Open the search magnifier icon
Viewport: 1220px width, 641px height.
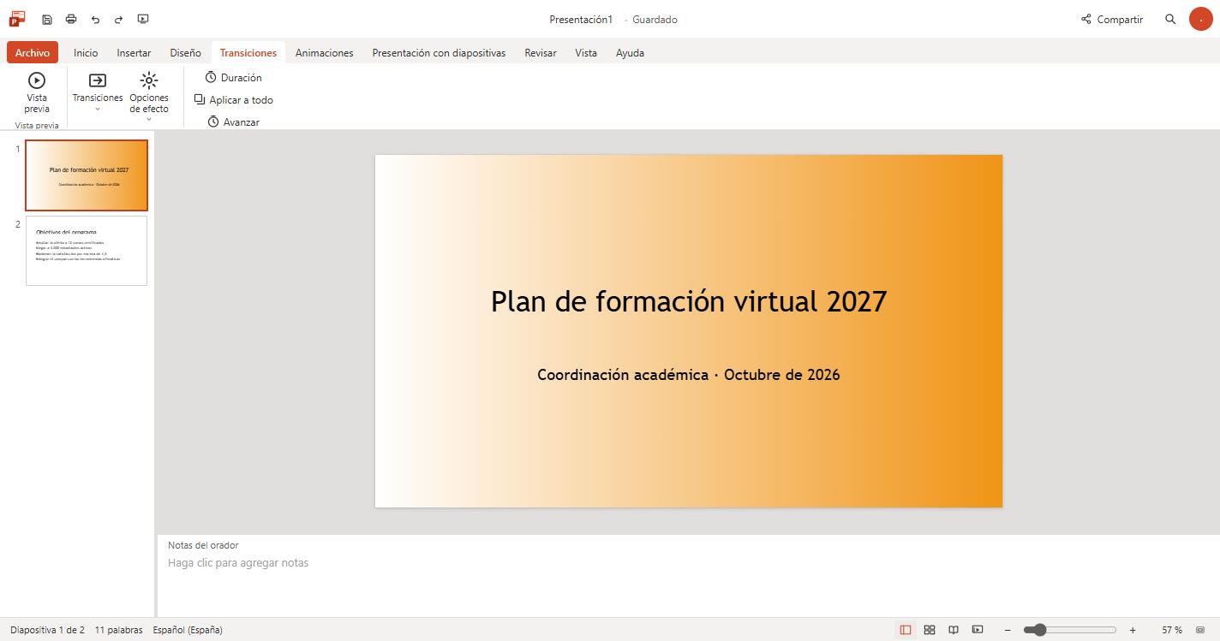click(x=1170, y=19)
